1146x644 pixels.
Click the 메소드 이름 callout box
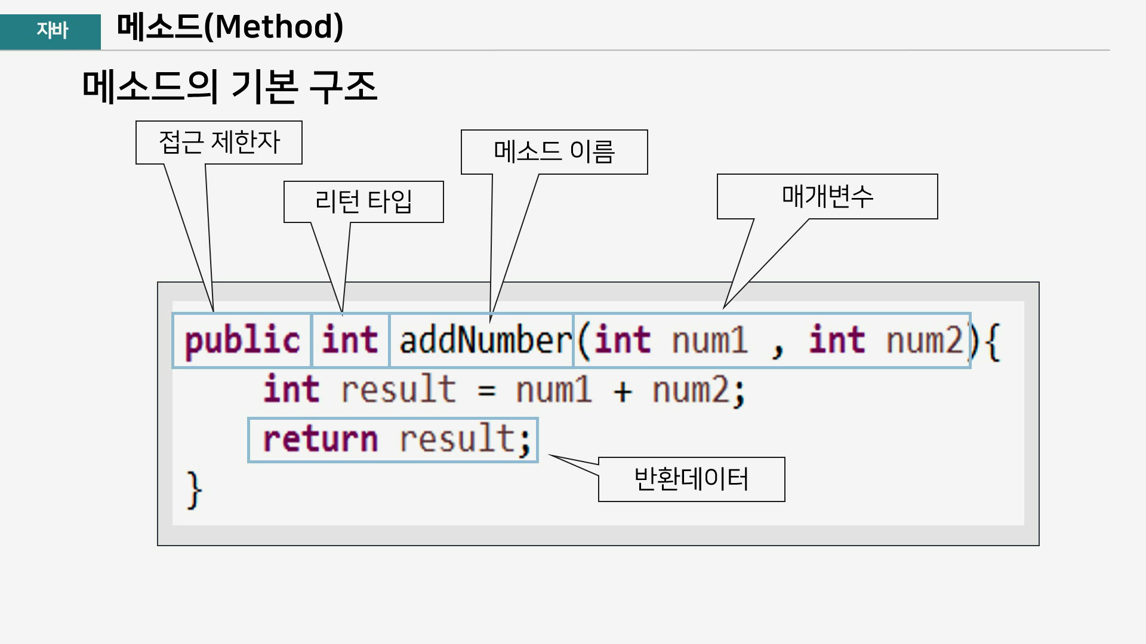(x=554, y=151)
